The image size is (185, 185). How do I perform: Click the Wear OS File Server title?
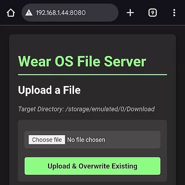pyautogui.click(x=82, y=61)
